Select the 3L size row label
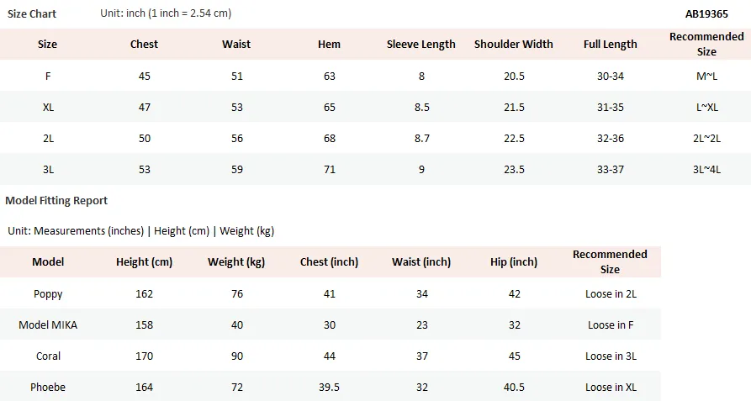 click(x=48, y=170)
